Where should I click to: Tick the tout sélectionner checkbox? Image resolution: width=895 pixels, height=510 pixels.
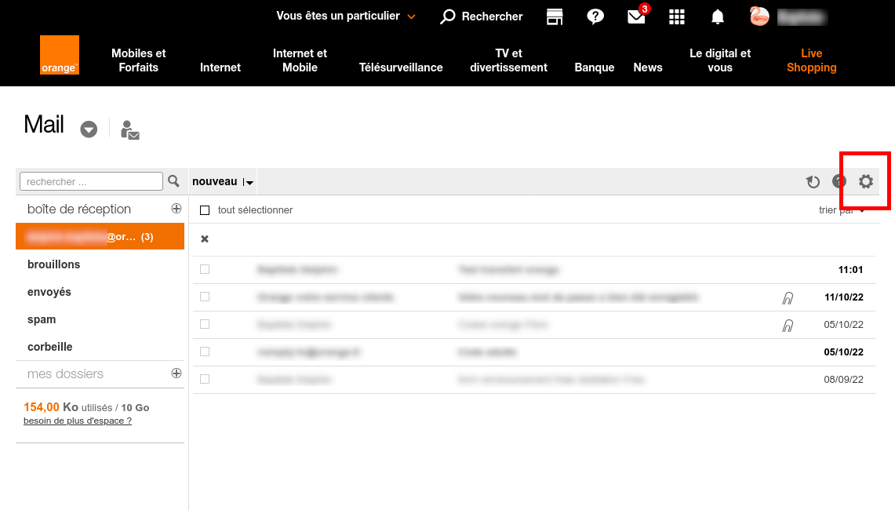(x=205, y=210)
